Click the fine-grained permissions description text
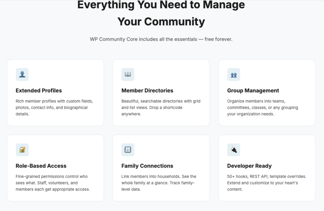 [x=53, y=183]
